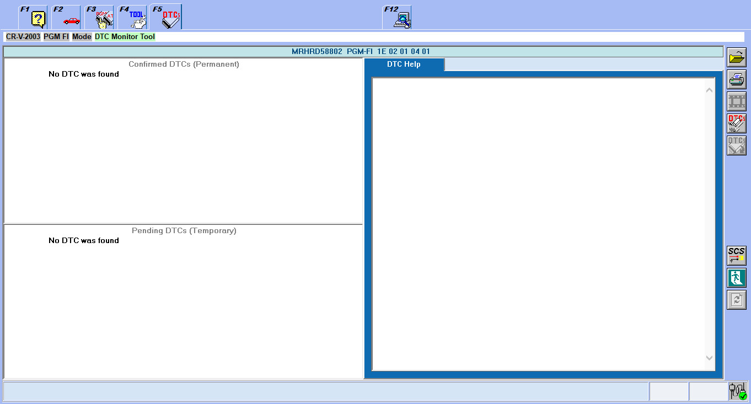Click the CR-V-2003 breadcrumb label
This screenshot has height=404, width=751.
pyautogui.click(x=23, y=37)
